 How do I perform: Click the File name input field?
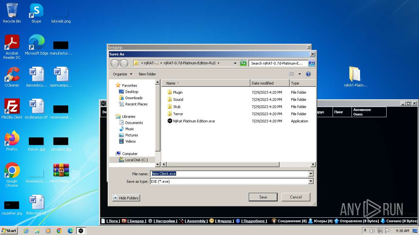(229, 174)
